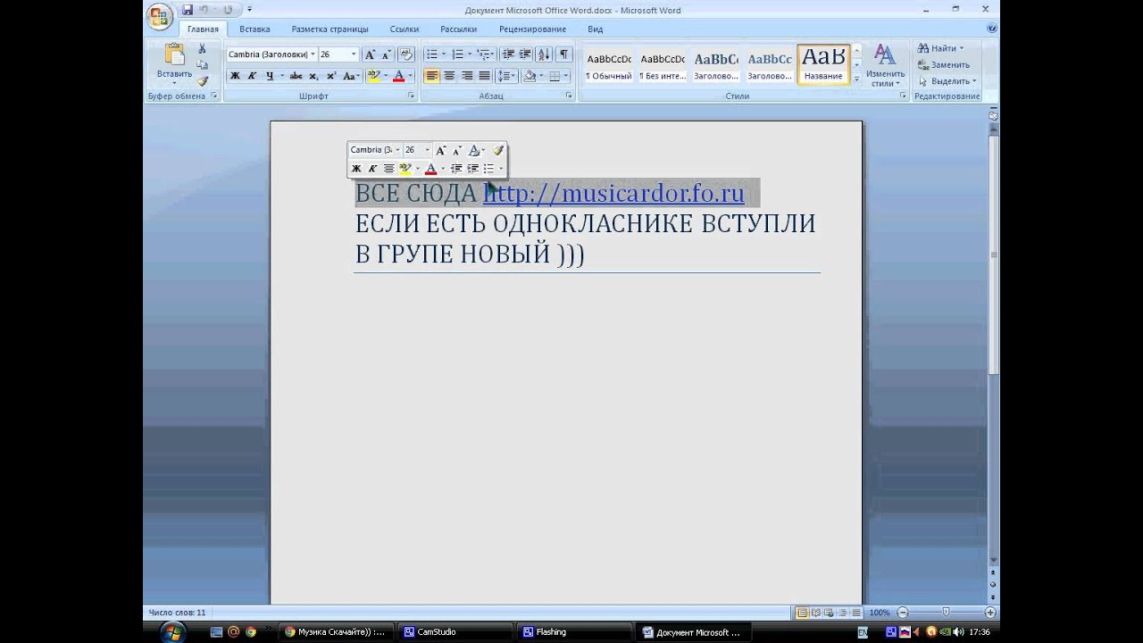Screen dimensions: 1143x643
Task: Toggle superscript x² formatting
Action: click(x=330, y=76)
